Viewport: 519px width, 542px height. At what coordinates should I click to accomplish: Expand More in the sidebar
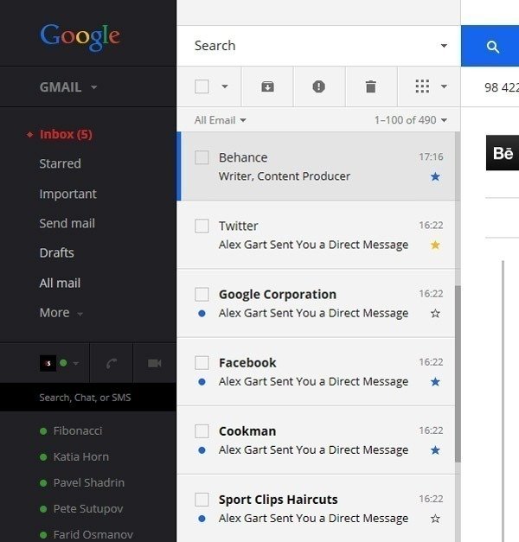[x=61, y=313]
